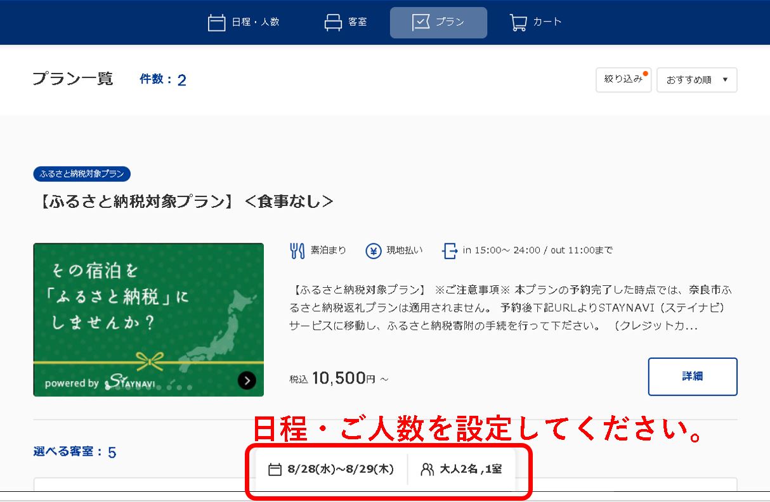Click the calendar icon in the top navigation
770x502 pixels.
click(217, 23)
